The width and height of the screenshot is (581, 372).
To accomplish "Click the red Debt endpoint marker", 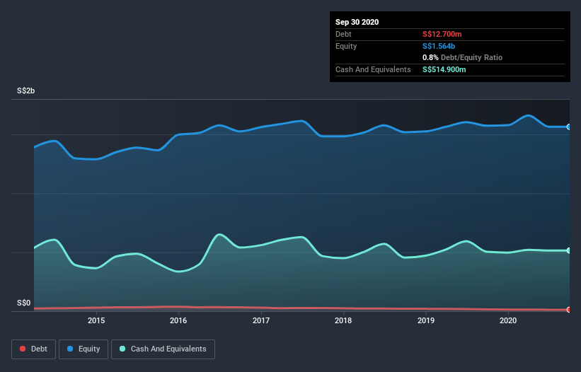I will coord(568,310).
